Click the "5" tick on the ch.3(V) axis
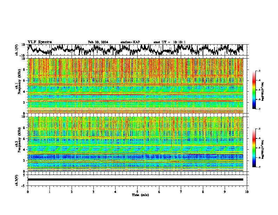This screenshot has height=215, width=278. 24,175
